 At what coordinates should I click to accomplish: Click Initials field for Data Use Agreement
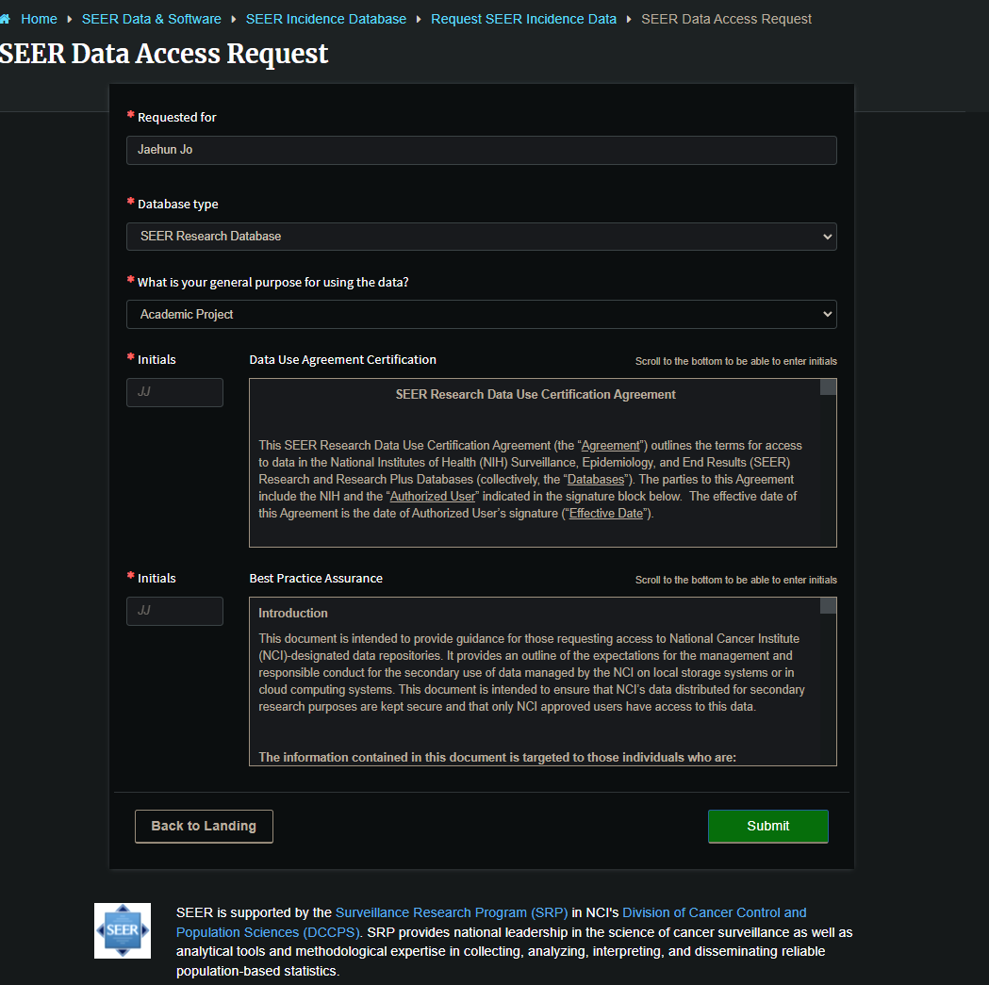[174, 392]
